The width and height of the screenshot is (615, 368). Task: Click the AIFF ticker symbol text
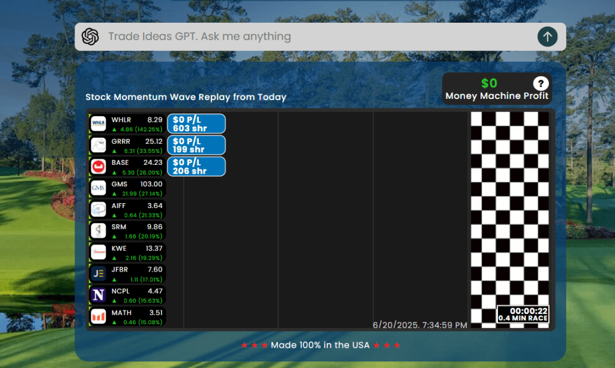point(118,206)
